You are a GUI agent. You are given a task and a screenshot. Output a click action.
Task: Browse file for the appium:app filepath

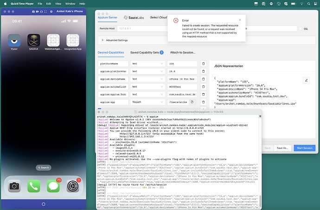point(192,102)
